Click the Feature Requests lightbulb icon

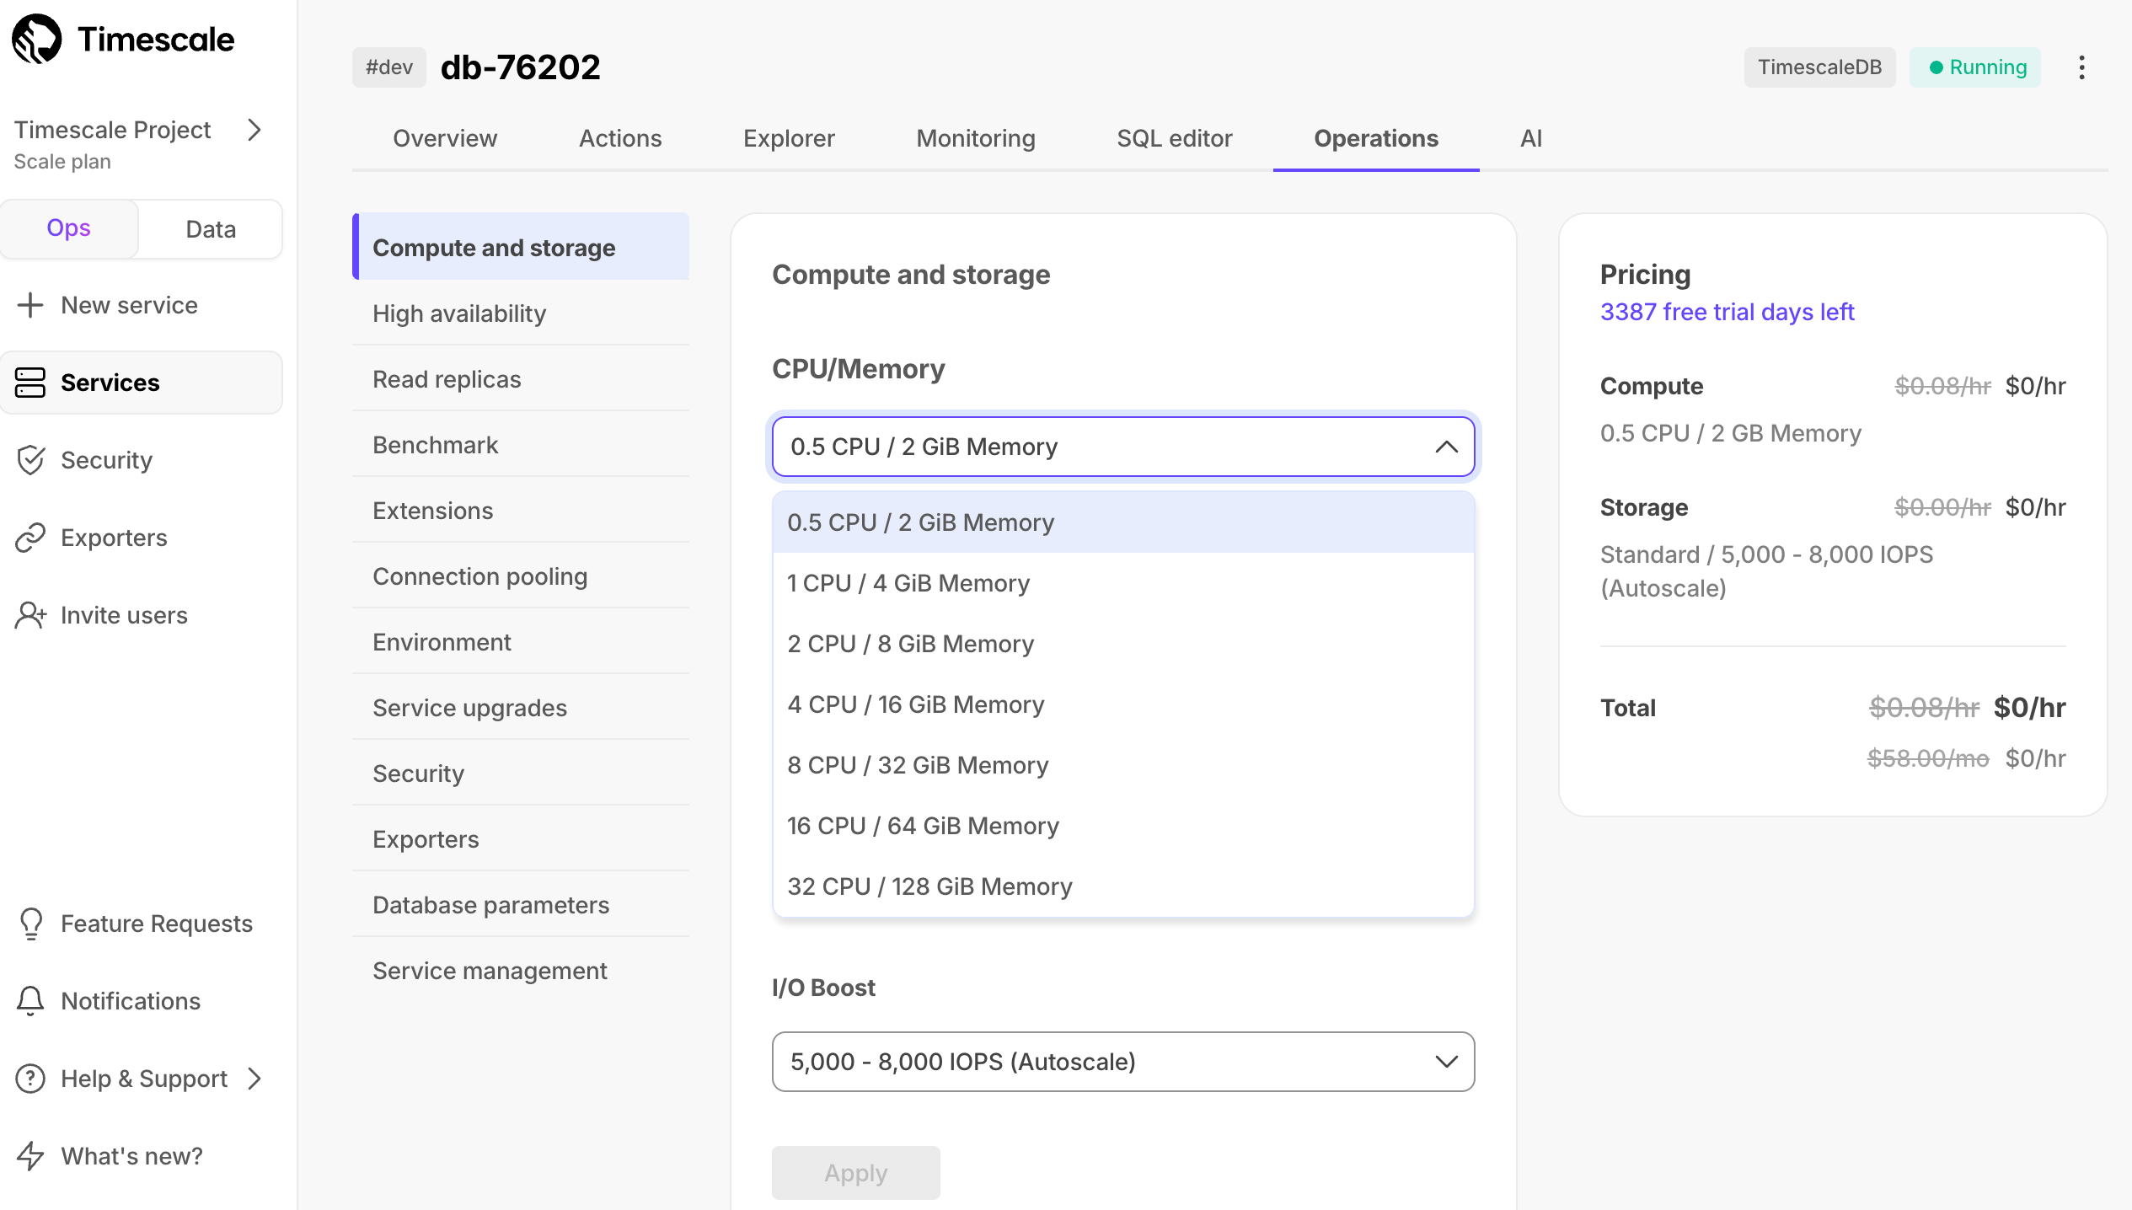click(30, 924)
